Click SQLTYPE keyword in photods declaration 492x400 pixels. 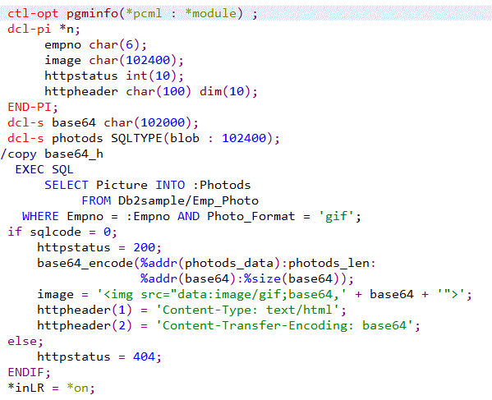click(x=136, y=138)
